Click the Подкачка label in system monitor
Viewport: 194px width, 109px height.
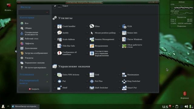(x=182, y=26)
